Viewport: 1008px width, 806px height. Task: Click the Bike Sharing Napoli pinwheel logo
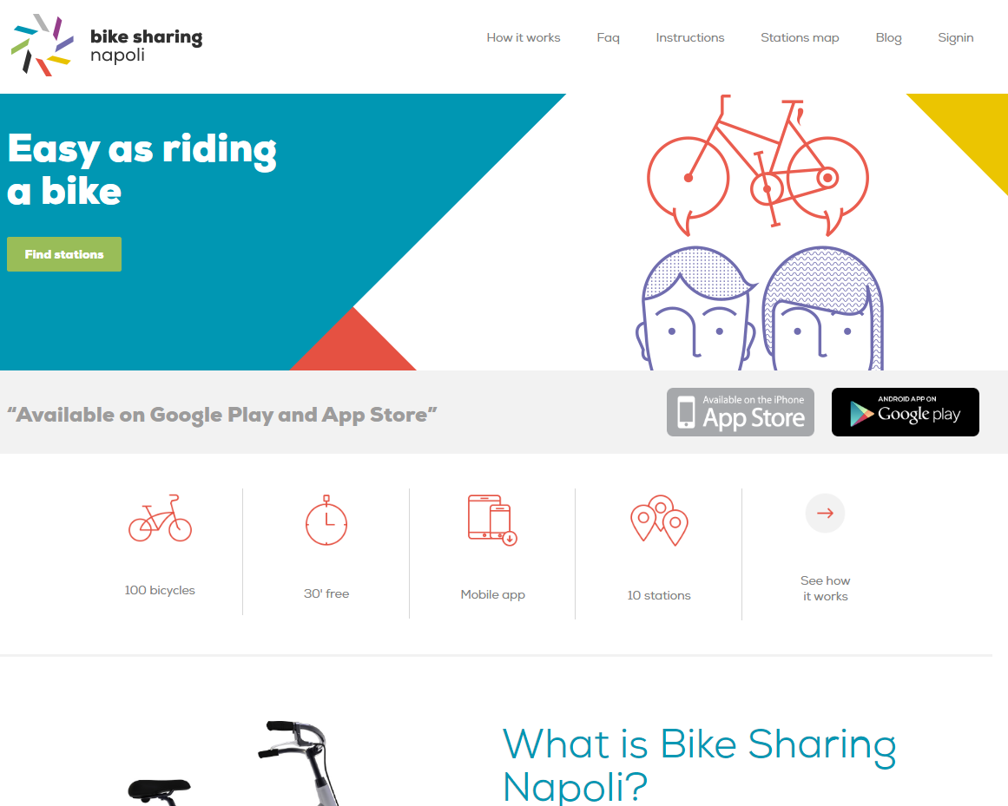(43, 45)
